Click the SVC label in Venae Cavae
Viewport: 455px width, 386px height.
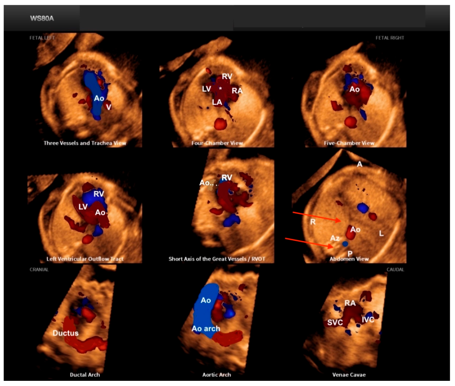(x=335, y=322)
